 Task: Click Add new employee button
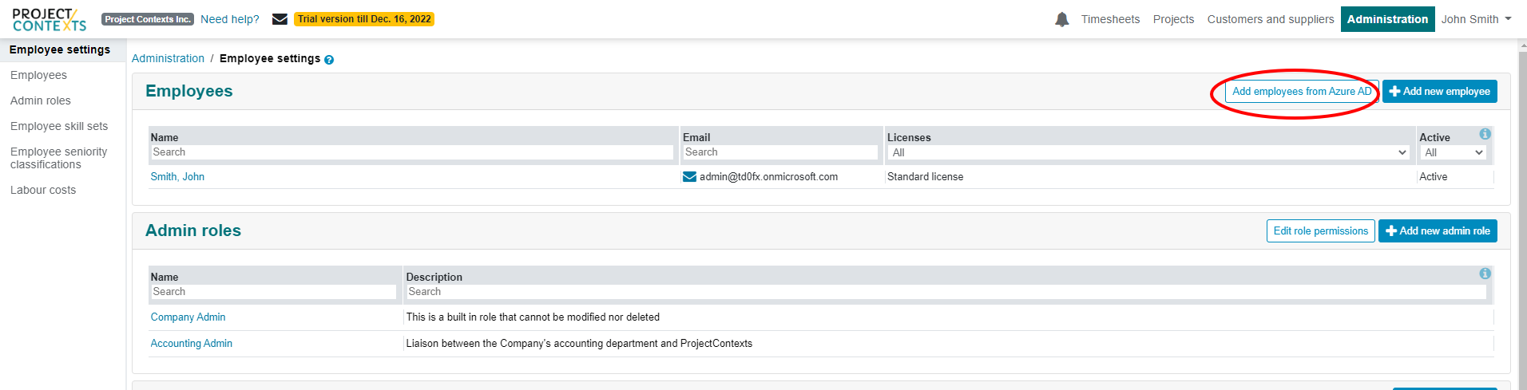click(x=1440, y=92)
